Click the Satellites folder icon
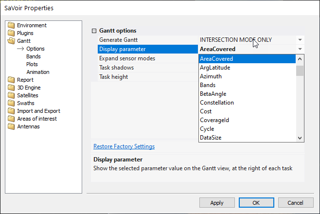Screen dimensions: 320x214 tap(12, 95)
